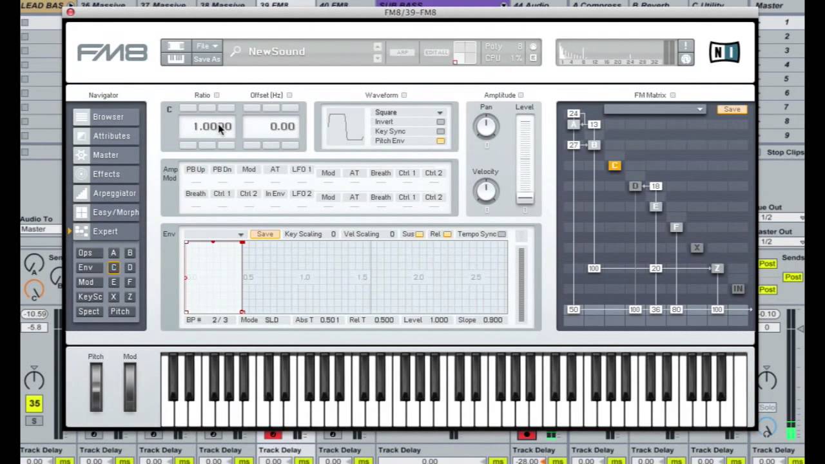Select operator A in the FM Matrix
Screen dimensions: 825x464
pos(574,124)
